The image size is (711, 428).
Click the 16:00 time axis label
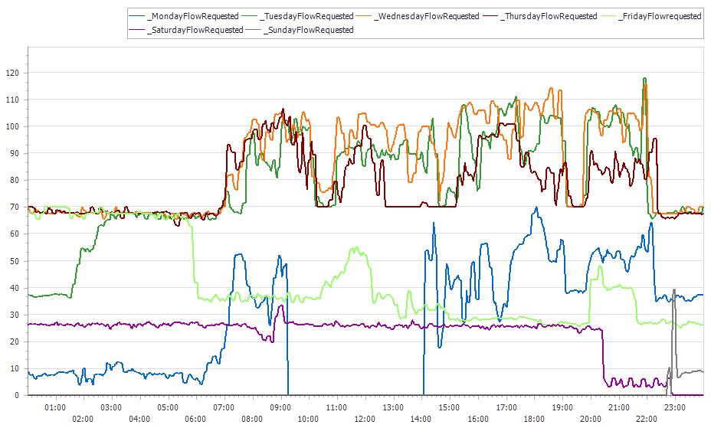point(478,419)
